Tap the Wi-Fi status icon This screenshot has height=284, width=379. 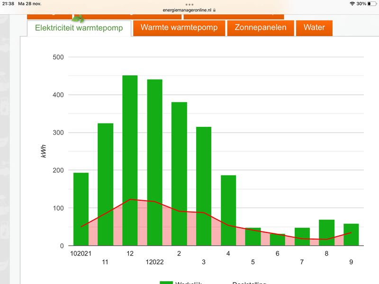tap(352, 4)
